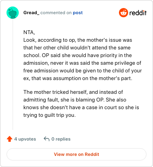The width and height of the screenshot is (153, 167).
Task: Click the 'commented on' text
Action: (56, 13)
